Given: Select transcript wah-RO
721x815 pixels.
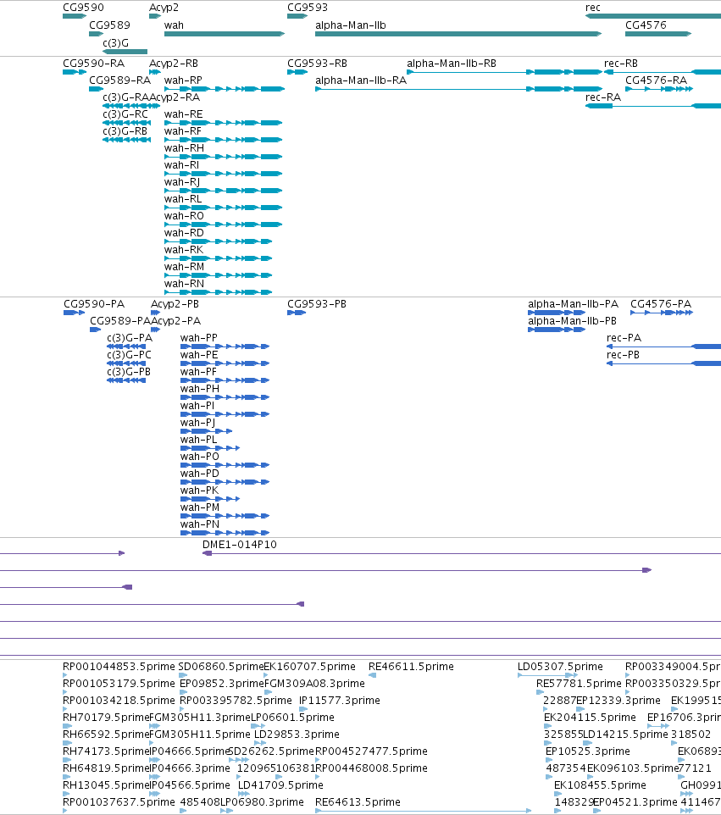Looking at the screenshot, I should (184, 216).
